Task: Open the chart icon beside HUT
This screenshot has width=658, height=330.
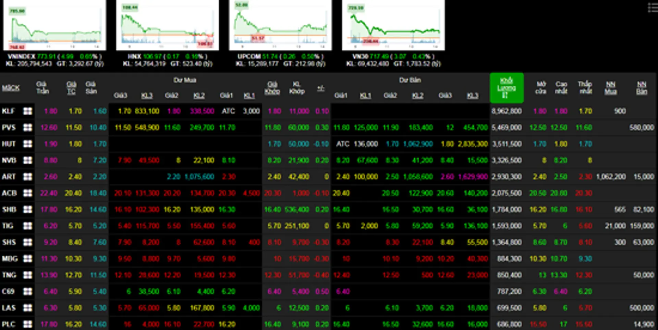Action: click(28, 144)
